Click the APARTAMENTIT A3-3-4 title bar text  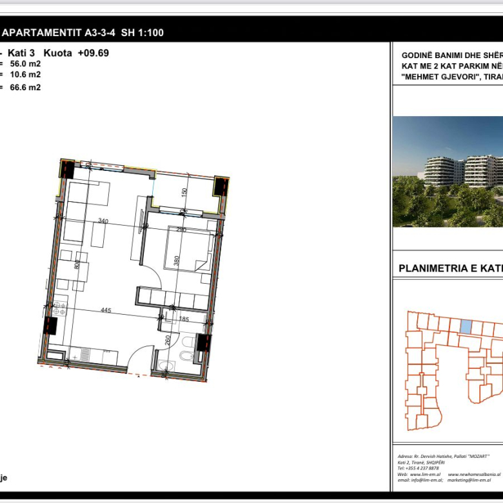(x=85, y=33)
